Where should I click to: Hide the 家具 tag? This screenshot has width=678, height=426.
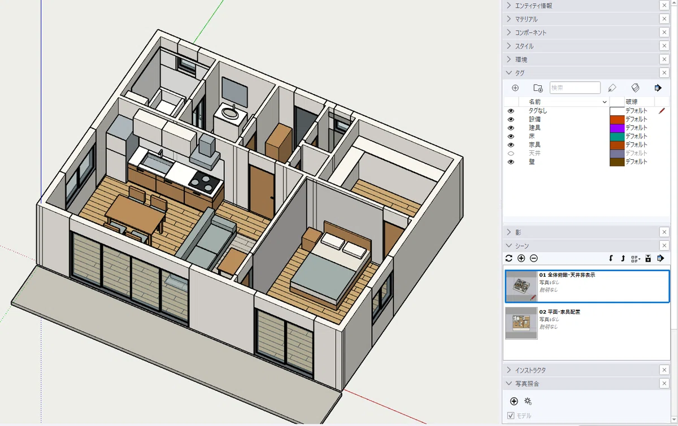[x=511, y=145]
